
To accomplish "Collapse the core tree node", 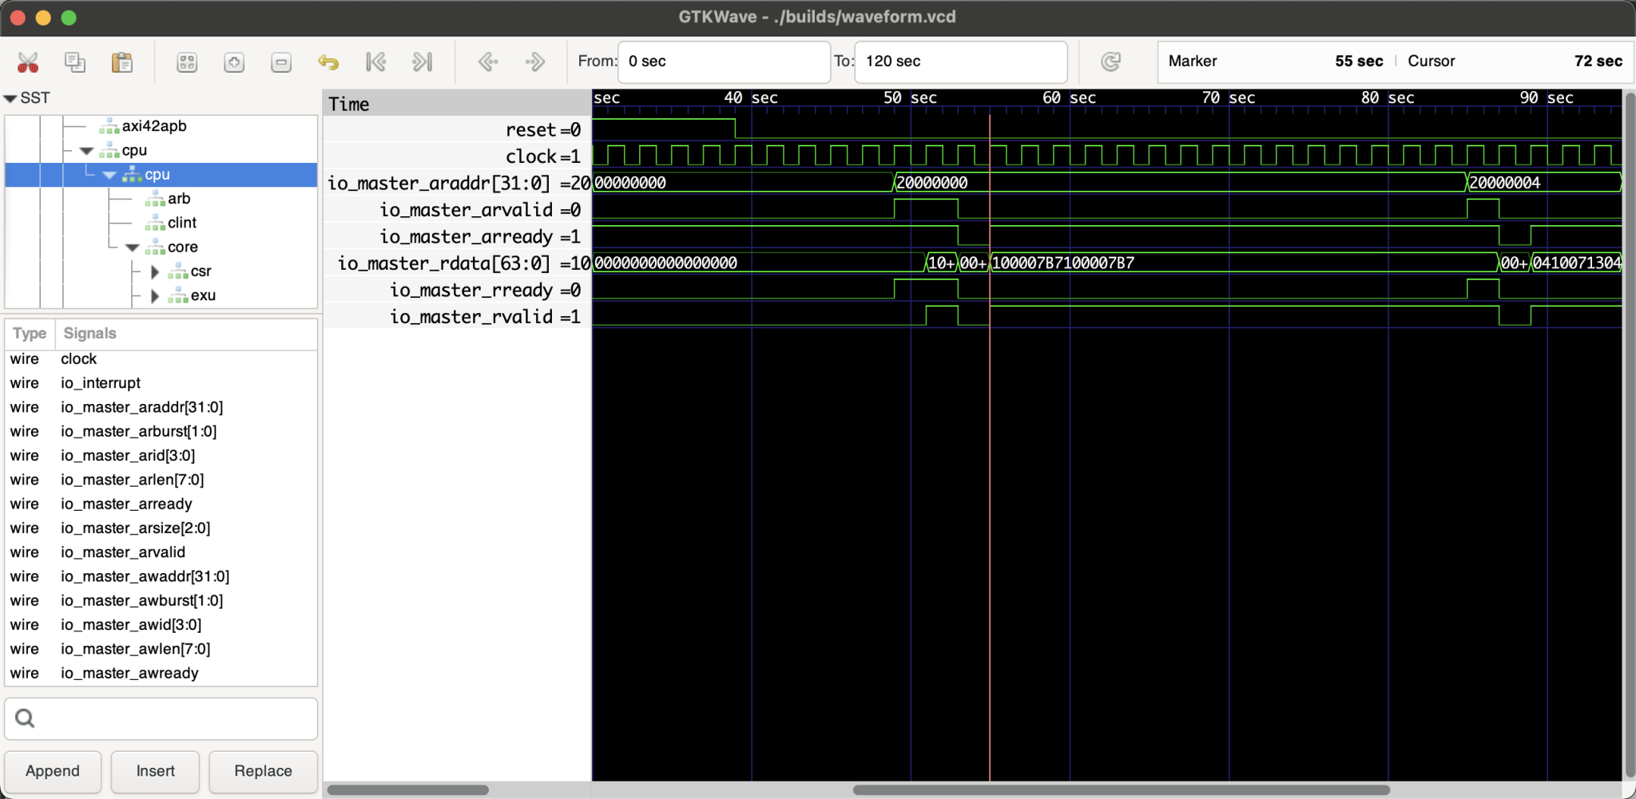I will pos(133,247).
